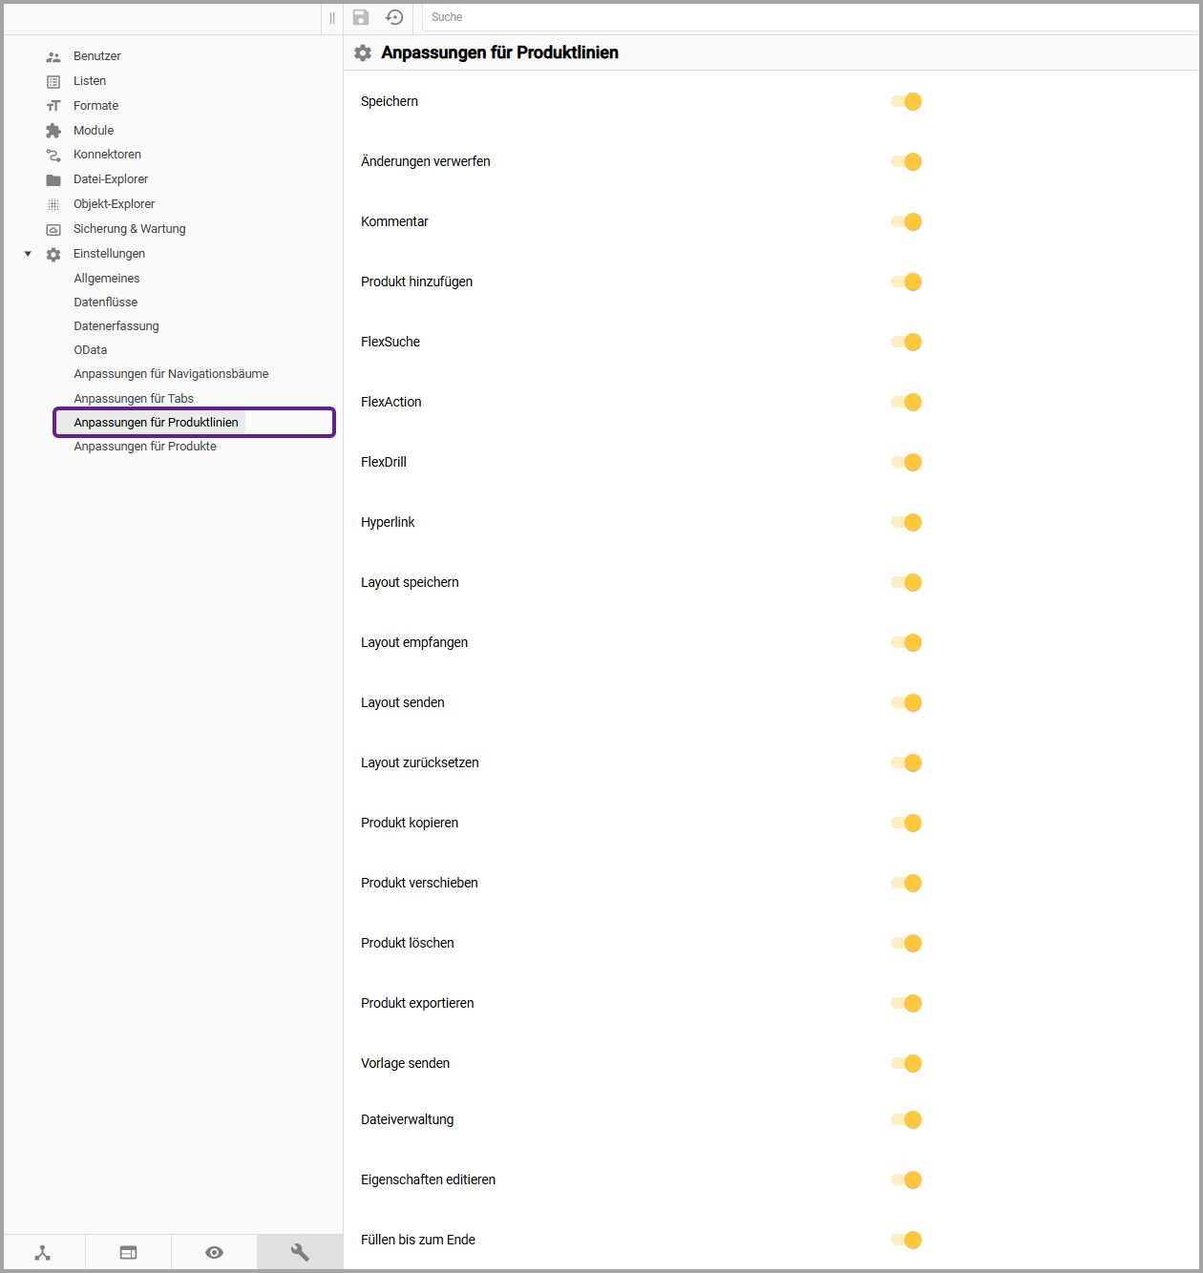The height and width of the screenshot is (1273, 1203).
Task: Click the restore history icon in toolbar
Action: [x=394, y=17]
